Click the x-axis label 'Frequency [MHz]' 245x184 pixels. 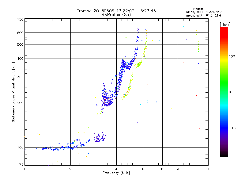[x=116, y=173]
